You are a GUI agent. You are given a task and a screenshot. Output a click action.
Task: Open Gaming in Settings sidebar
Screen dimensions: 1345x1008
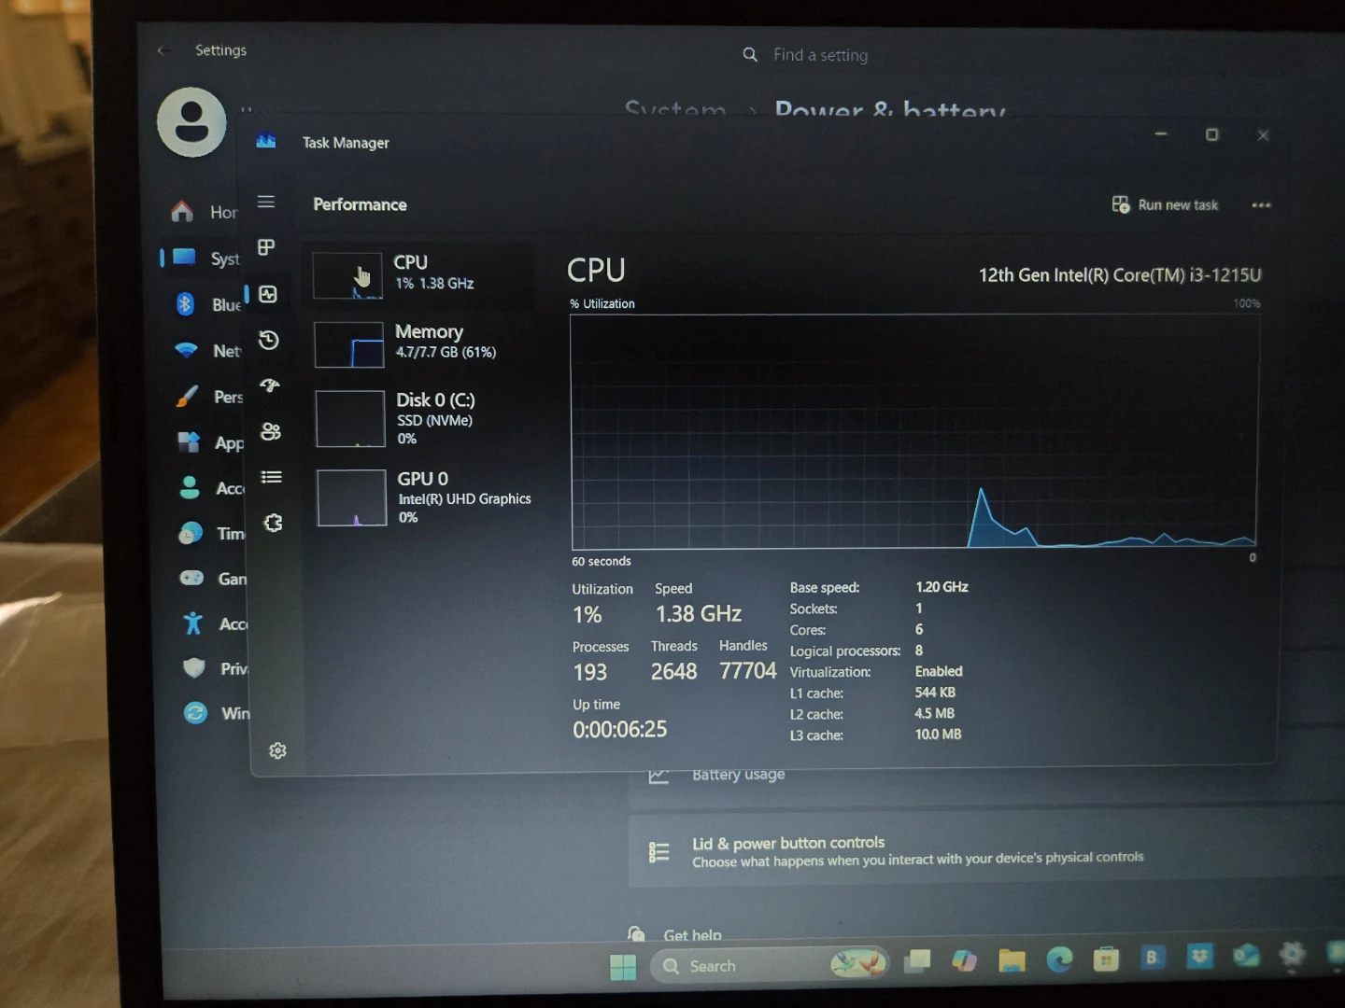point(212,579)
